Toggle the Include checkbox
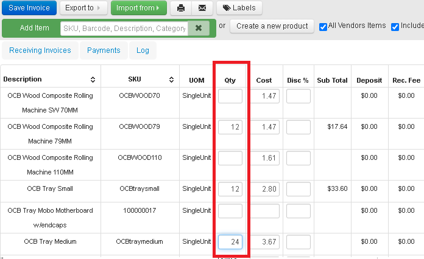The height and width of the screenshot is (259, 424). click(x=395, y=27)
